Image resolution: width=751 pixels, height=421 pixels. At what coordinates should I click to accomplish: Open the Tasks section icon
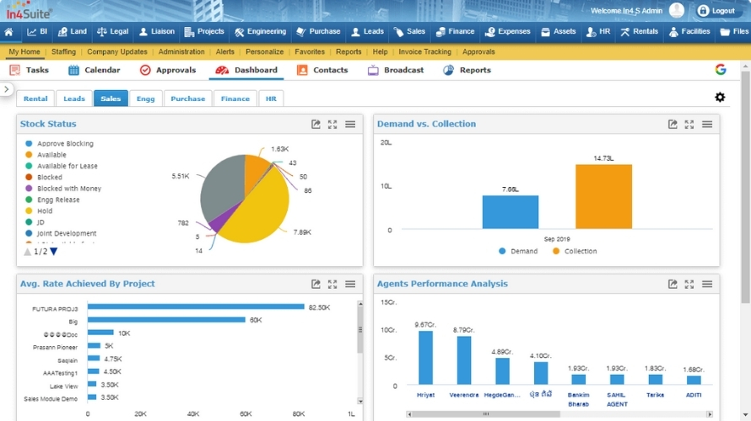pos(15,70)
